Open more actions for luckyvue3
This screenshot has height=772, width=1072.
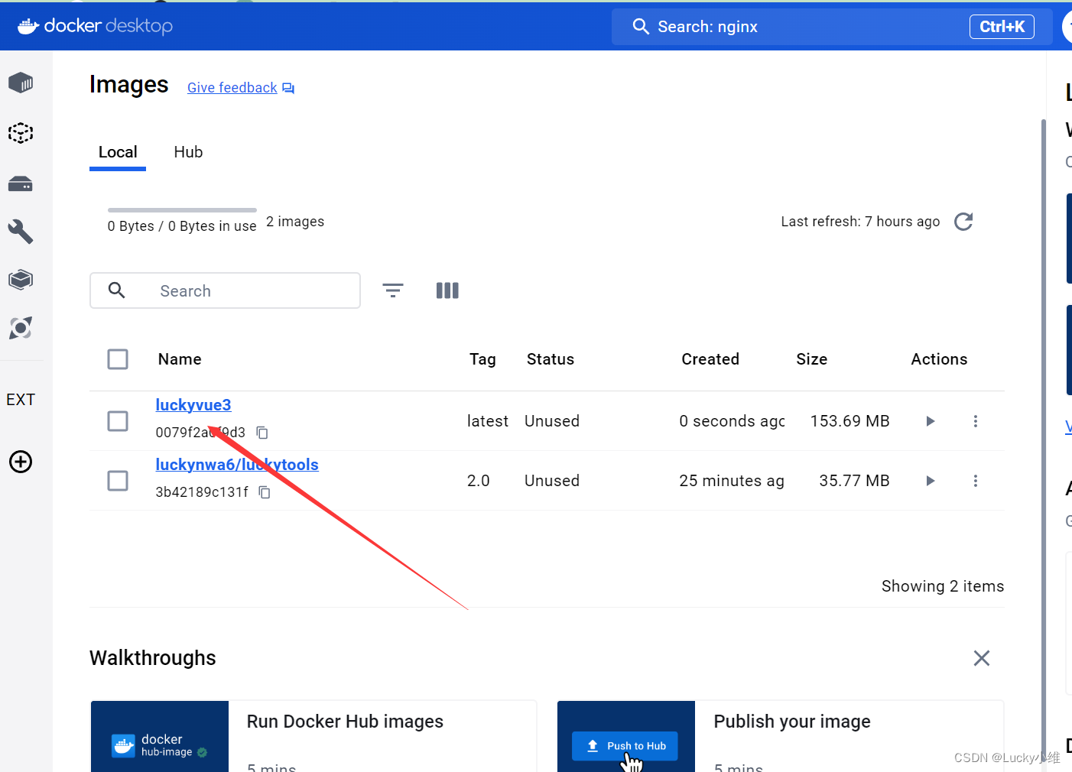pos(976,421)
